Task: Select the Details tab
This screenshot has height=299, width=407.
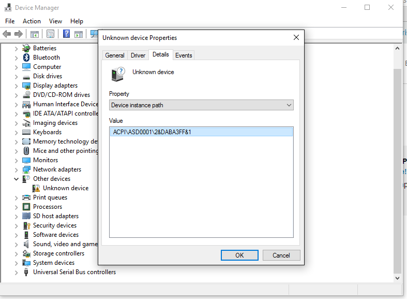Action: [161, 54]
